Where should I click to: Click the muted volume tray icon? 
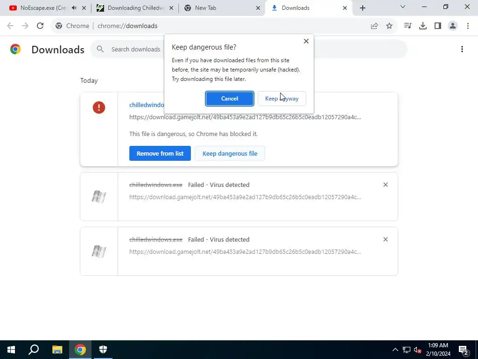(x=417, y=350)
